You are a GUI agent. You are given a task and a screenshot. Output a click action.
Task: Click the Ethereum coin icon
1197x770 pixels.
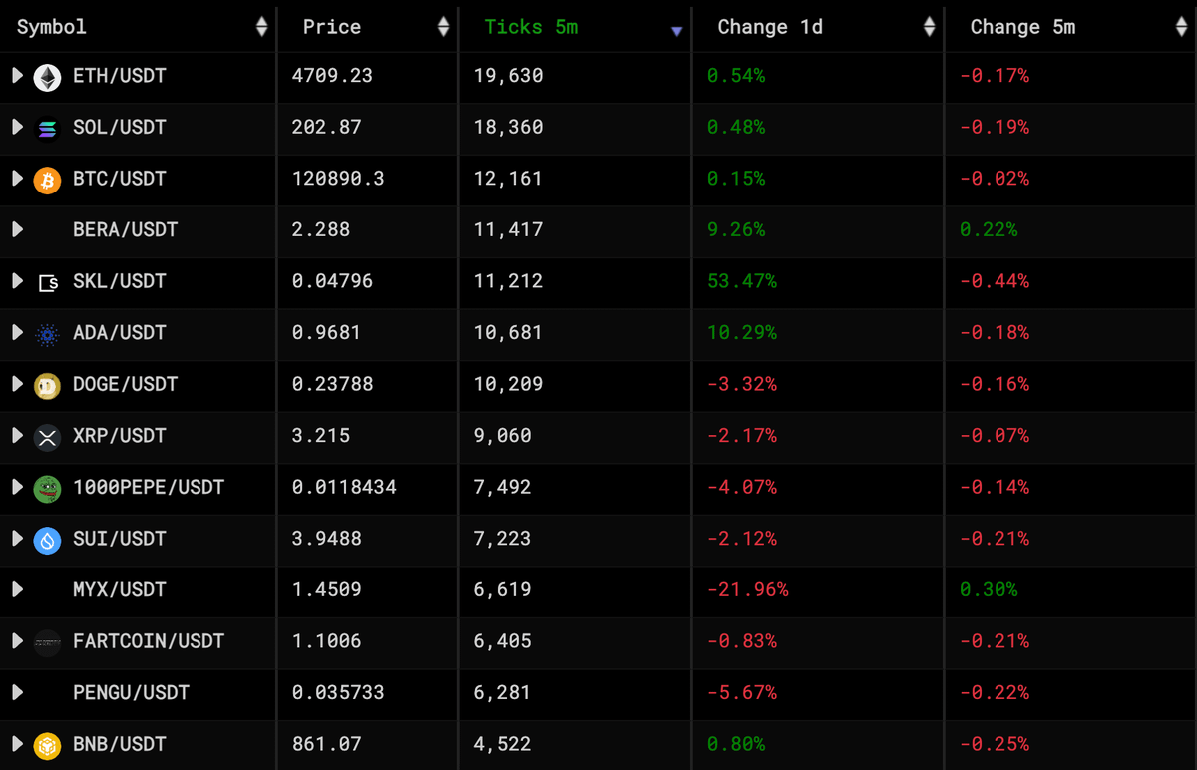coord(47,77)
